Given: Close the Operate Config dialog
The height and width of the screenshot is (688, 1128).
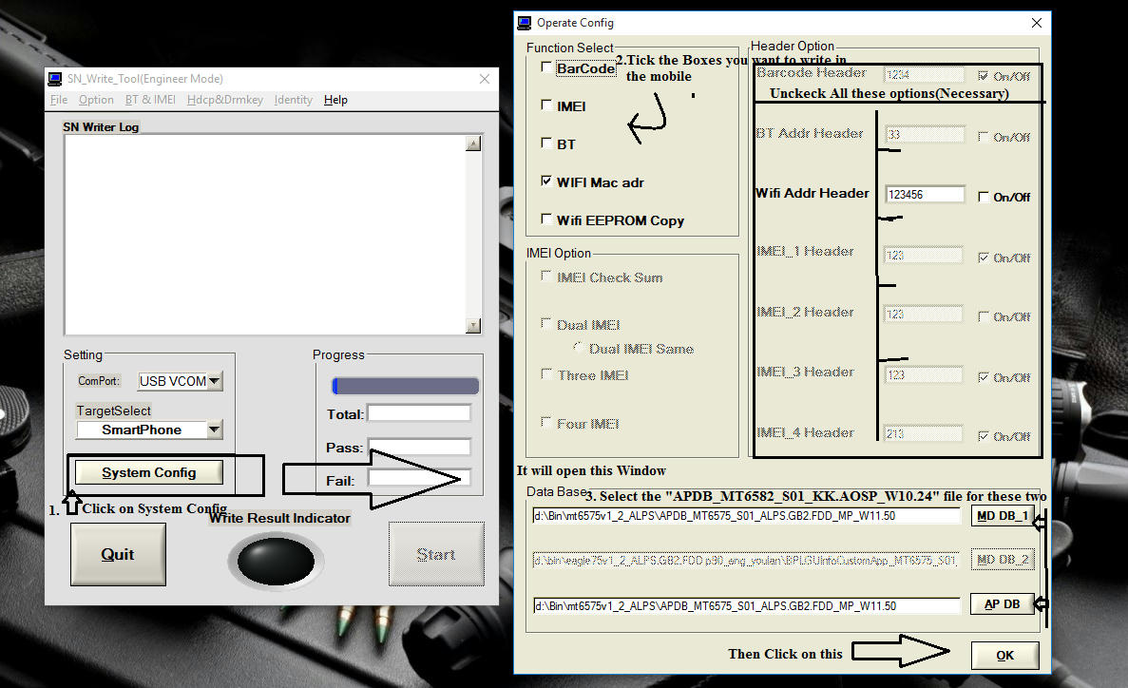Looking at the screenshot, I should 1036,23.
